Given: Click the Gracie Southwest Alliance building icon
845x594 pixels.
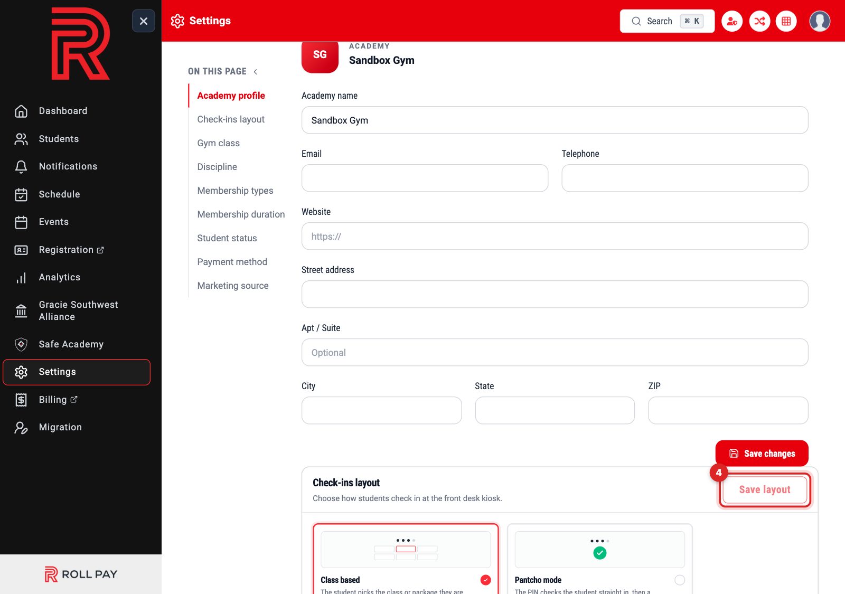Looking at the screenshot, I should click(x=21, y=310).
